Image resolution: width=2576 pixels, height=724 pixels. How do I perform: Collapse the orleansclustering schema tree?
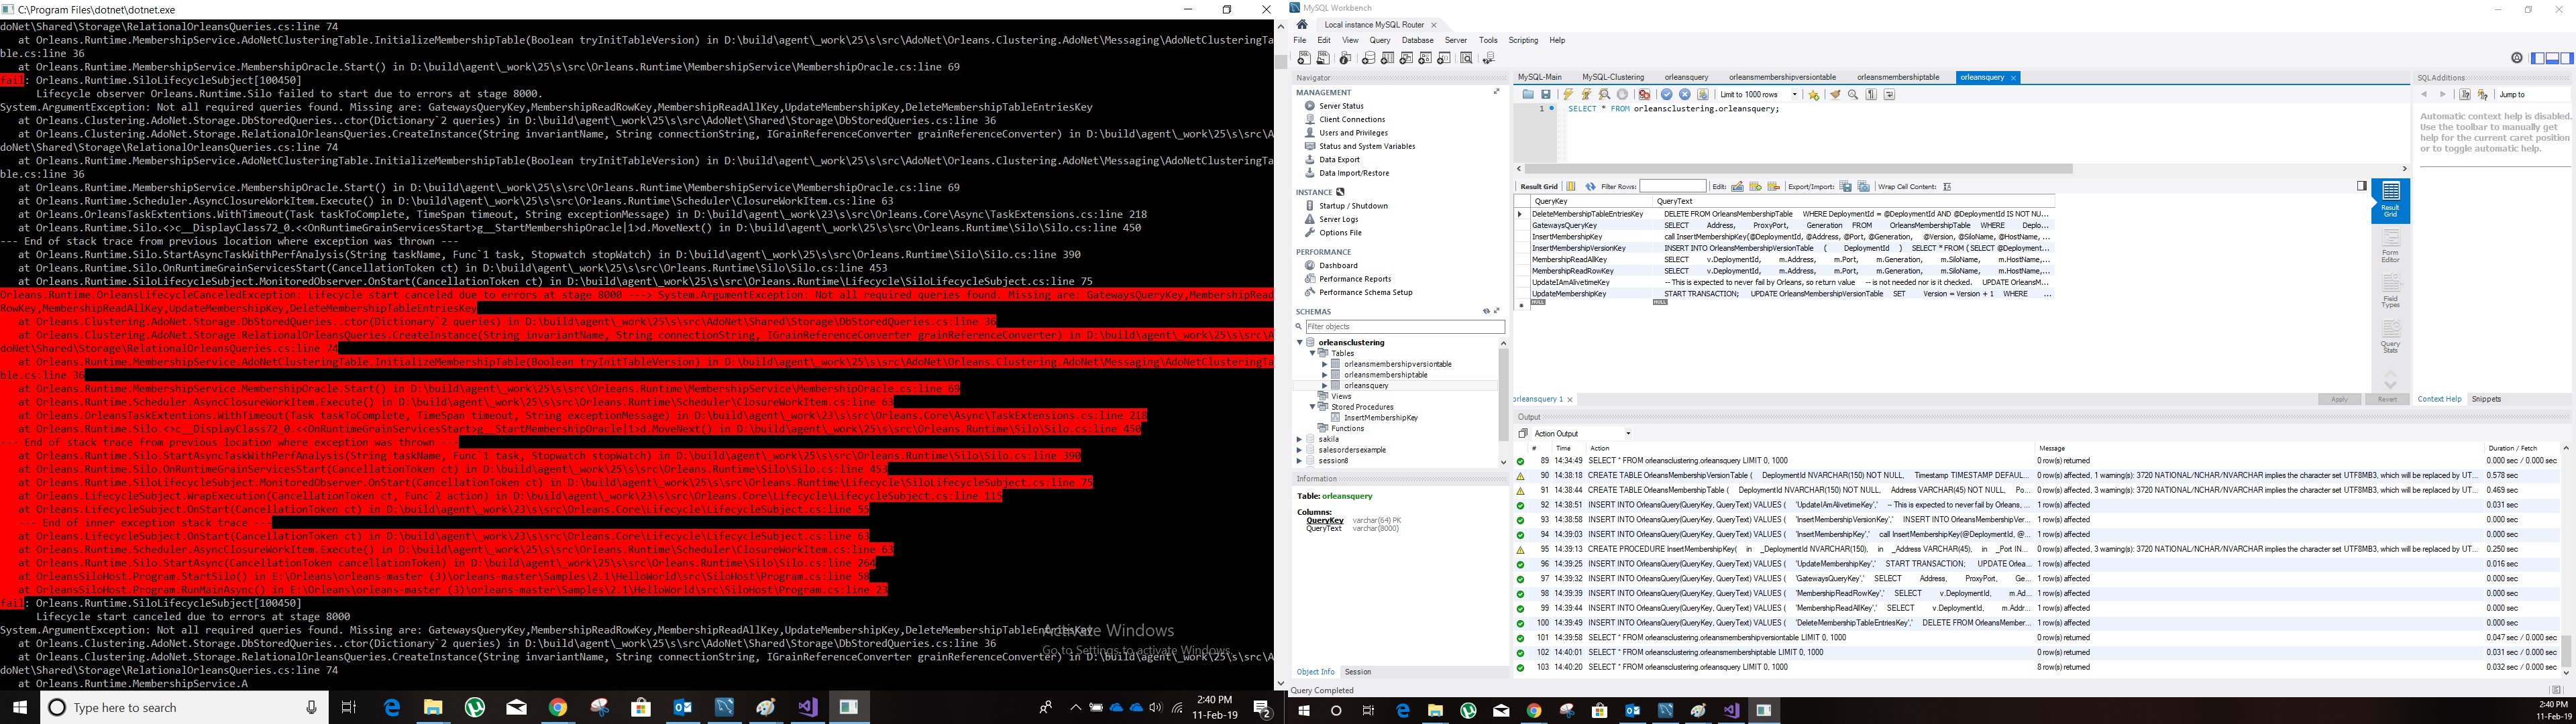point(1300,342)
